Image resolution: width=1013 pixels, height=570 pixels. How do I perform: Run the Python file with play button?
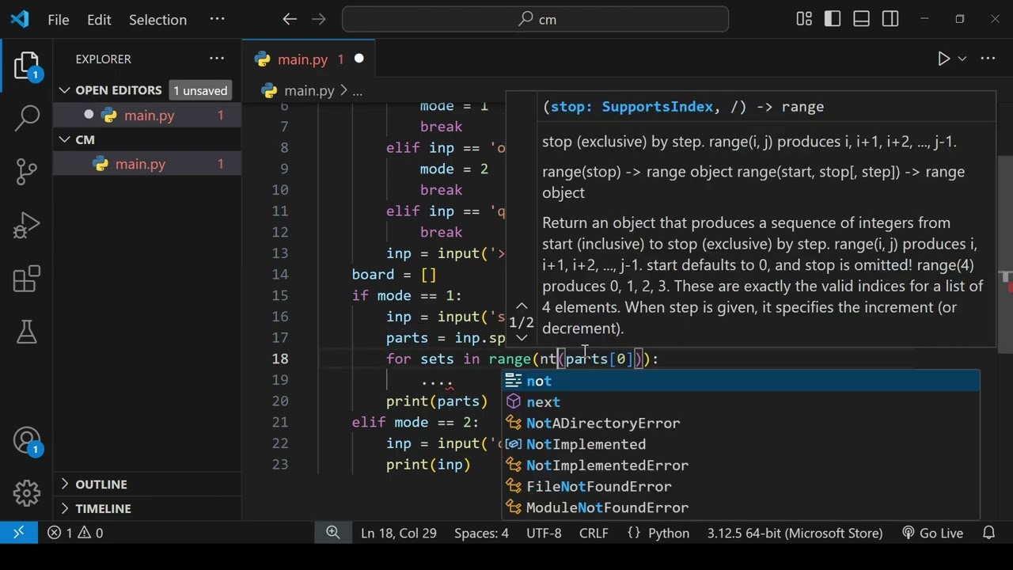943,59
